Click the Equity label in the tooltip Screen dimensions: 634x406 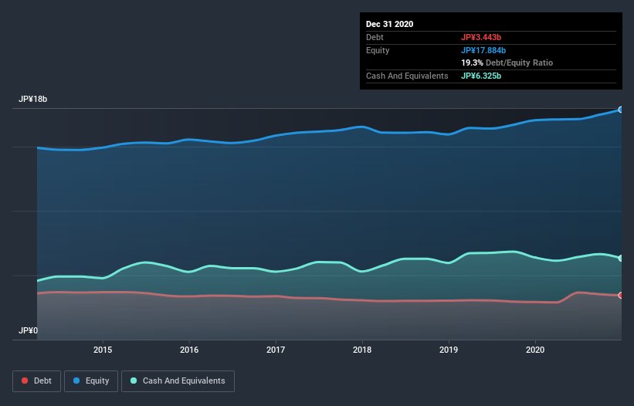pyautogui.click(x=378, y=50)
